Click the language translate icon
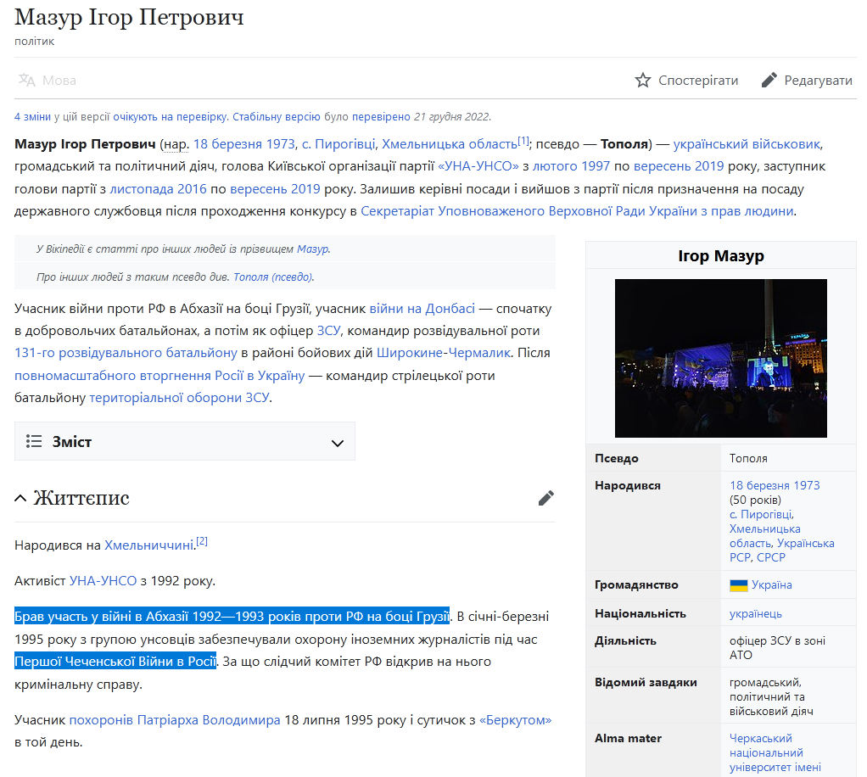 26,81
